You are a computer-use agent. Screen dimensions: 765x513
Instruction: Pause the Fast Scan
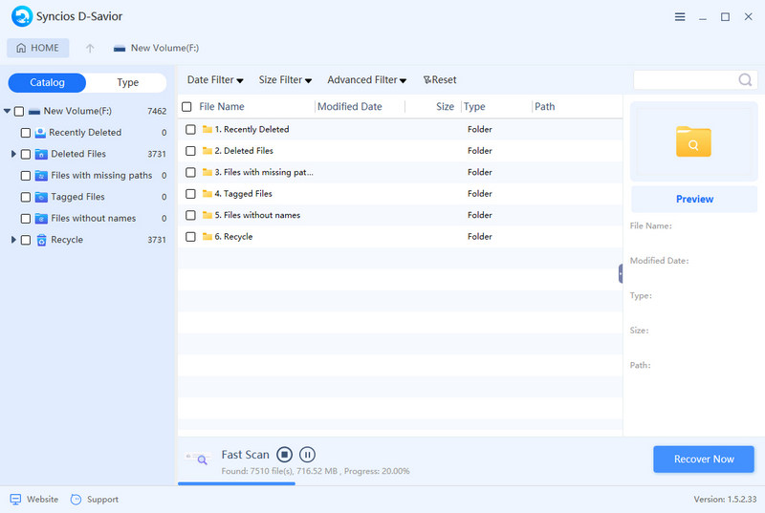(307, 455)
